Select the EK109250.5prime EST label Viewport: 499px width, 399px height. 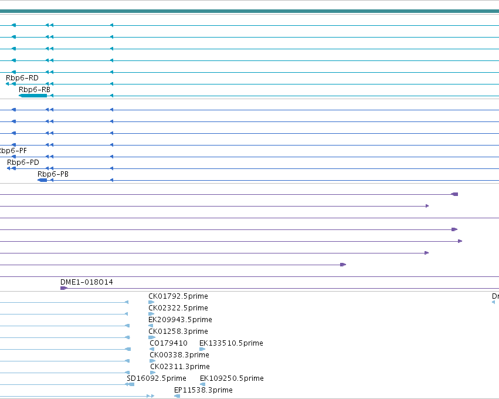click(x=232, y=378)
